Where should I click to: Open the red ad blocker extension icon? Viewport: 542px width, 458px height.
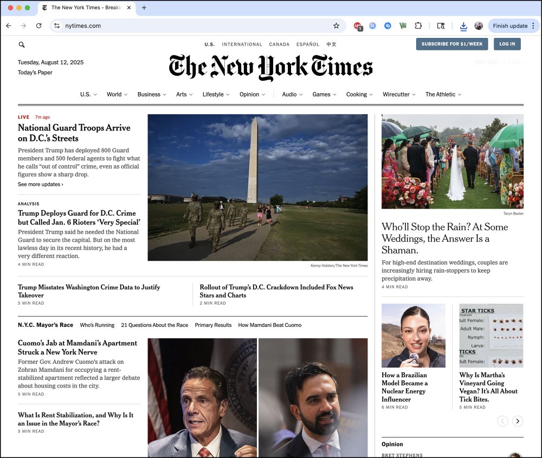point(357,26)
